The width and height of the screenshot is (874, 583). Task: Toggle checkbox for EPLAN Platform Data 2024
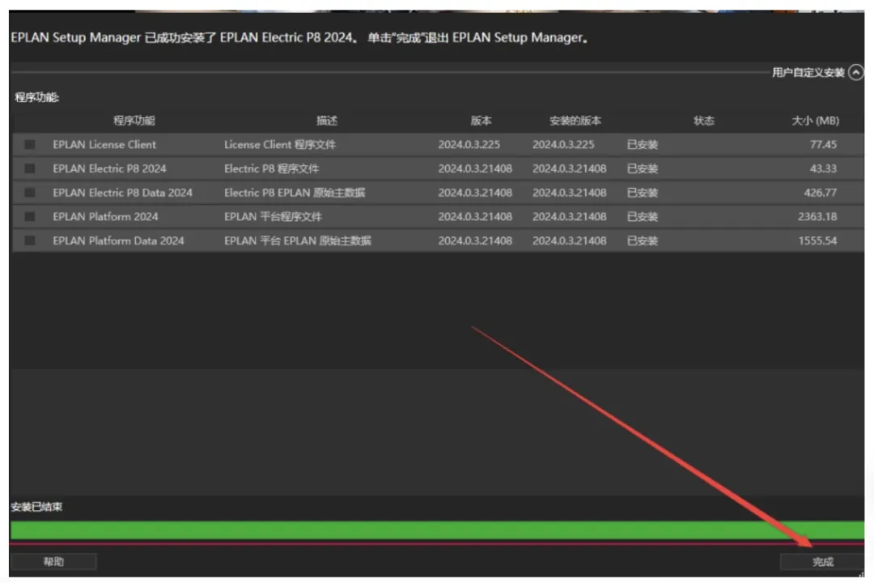[x=30, y=240]
